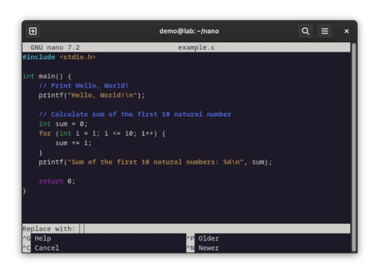Click the '// Print Hello, World!' comment

point(83,86)
